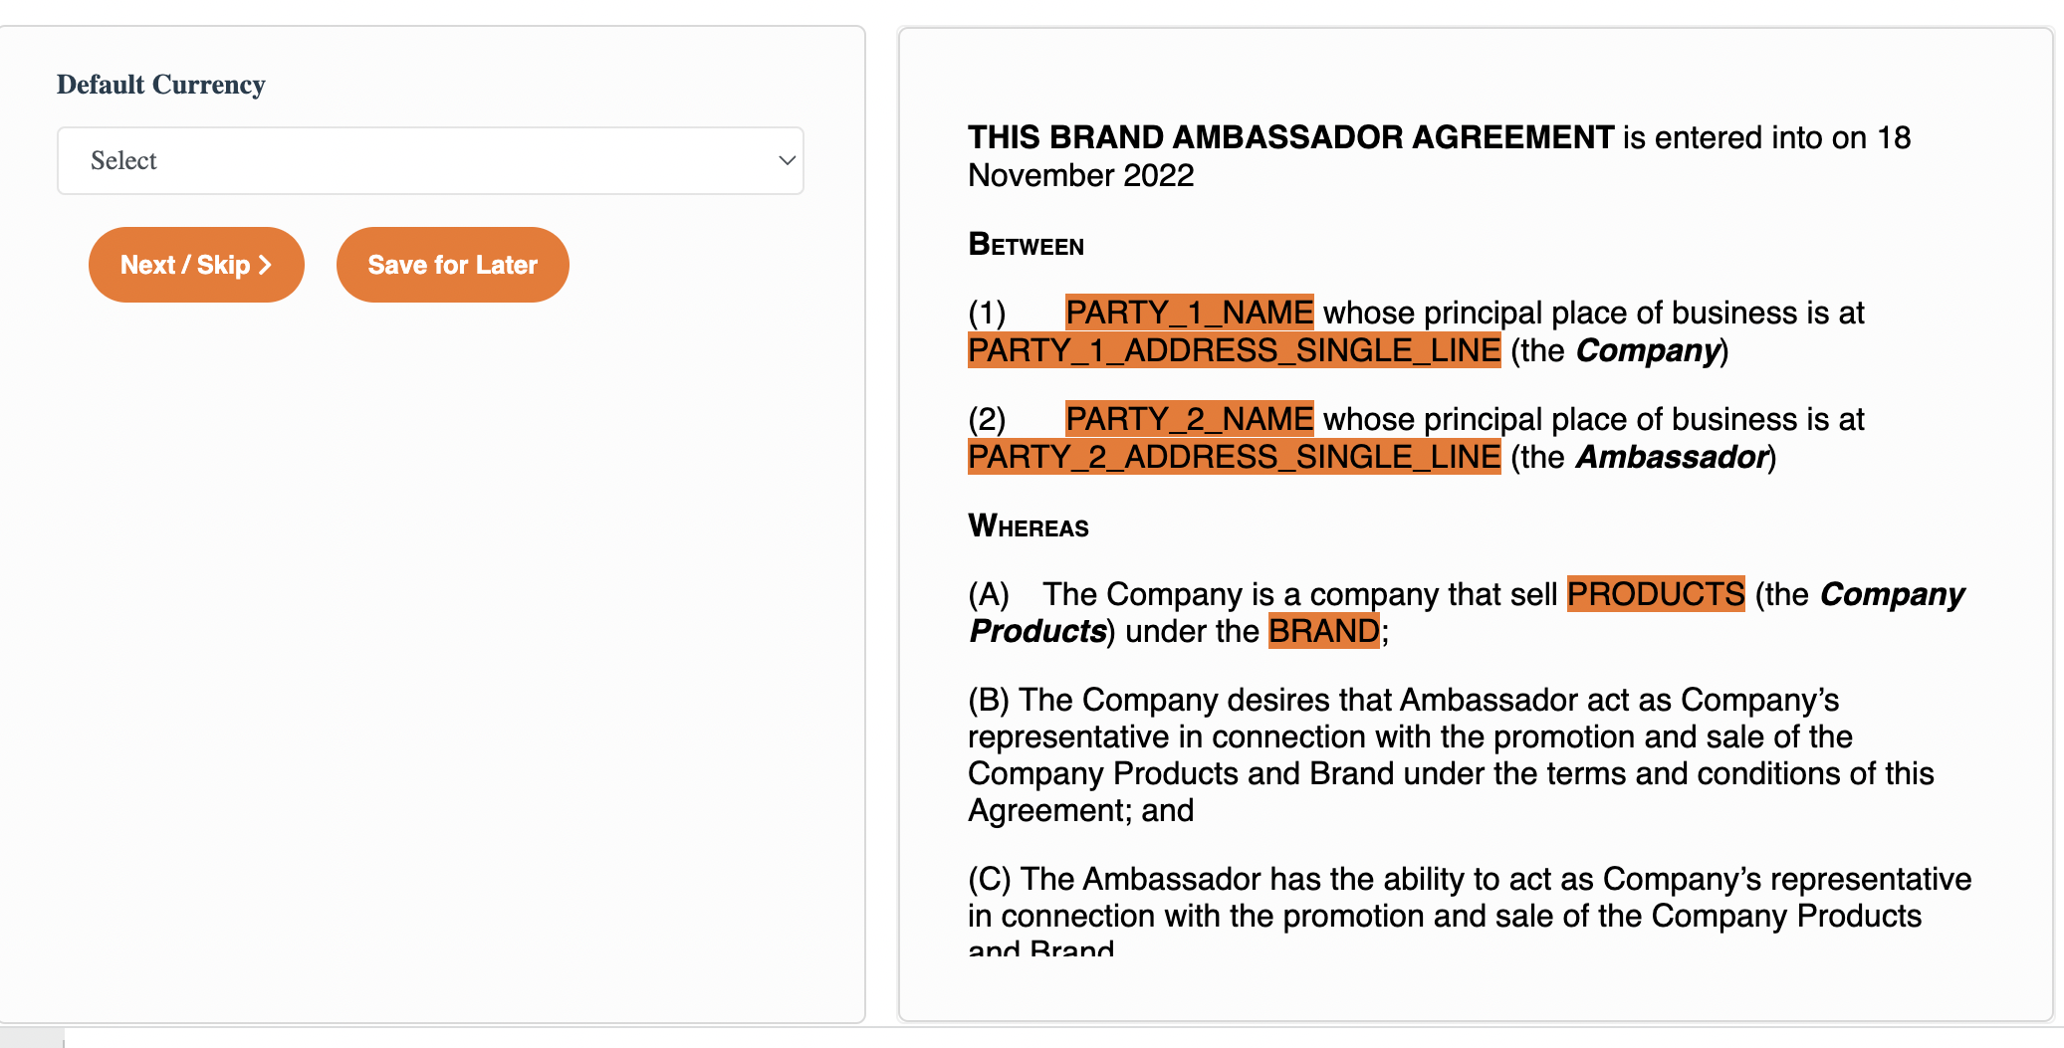The image size is (2064, 1048).
Task: Click Save for Later button
Action: 453,265
